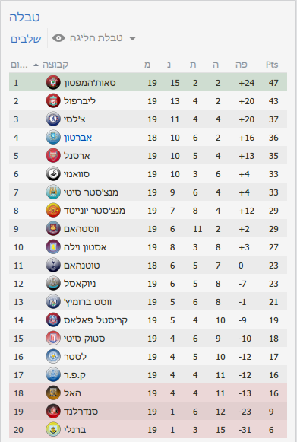
Task: Toggle the eye icon beside טבלת הליגה
Action: click(x=58, y=38)
